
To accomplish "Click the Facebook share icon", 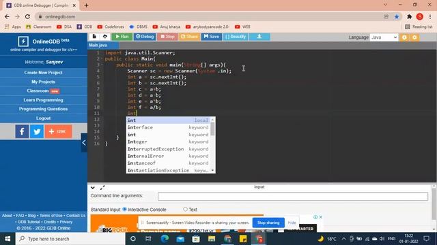I will coord(22,131).
